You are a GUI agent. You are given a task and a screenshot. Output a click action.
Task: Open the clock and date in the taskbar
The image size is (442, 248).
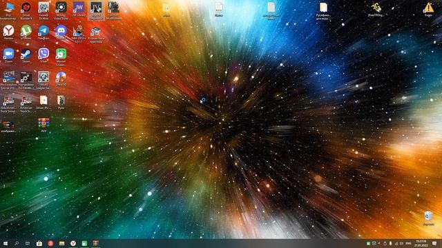point(421,243)
